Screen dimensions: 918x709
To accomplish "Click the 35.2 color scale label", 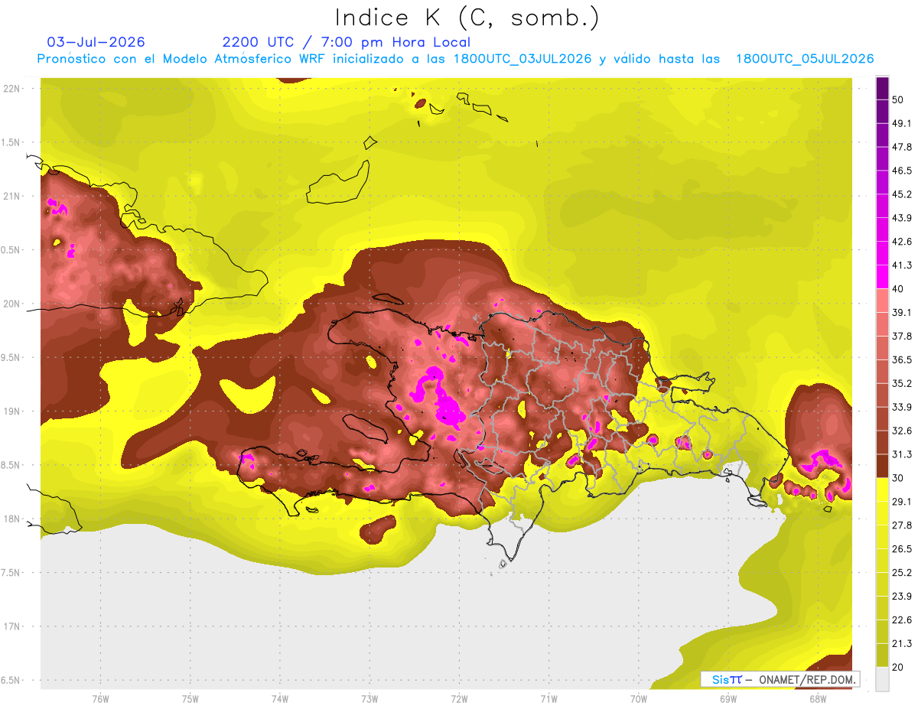I will point(901,383).
